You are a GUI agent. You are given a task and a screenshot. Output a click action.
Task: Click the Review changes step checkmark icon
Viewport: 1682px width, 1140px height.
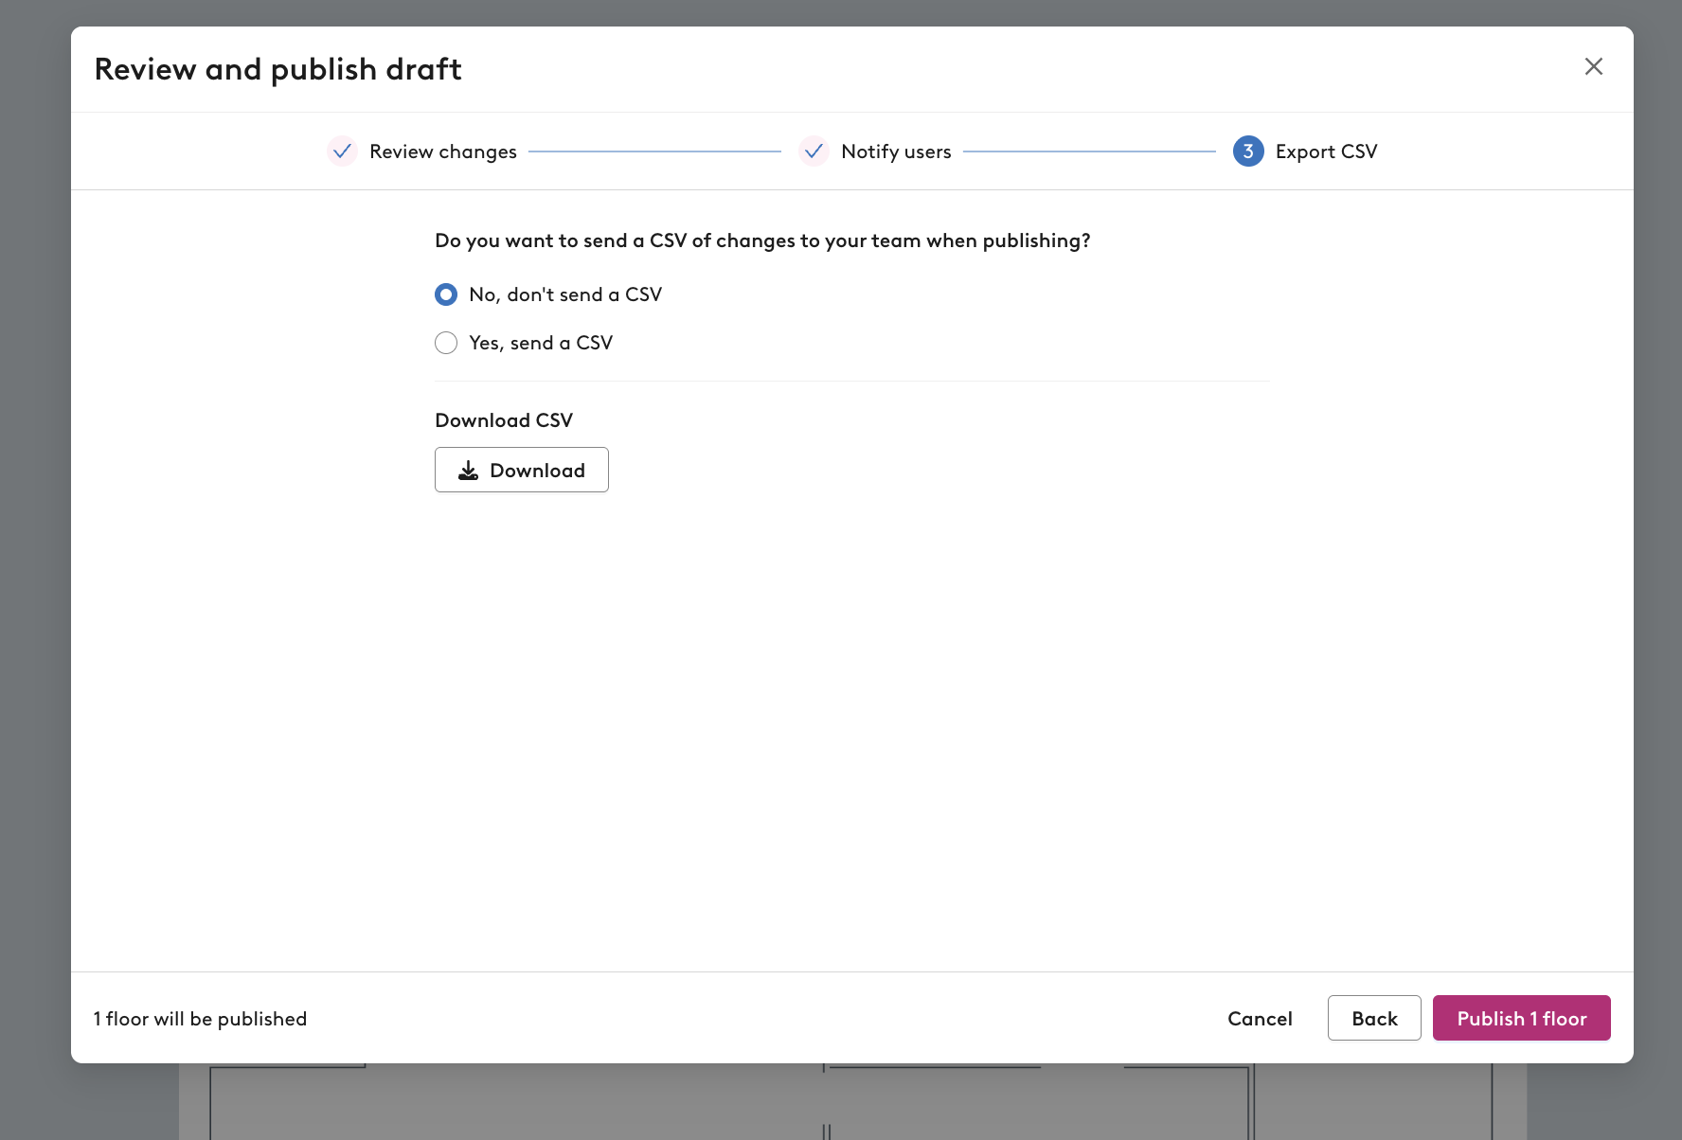[343, 151]
